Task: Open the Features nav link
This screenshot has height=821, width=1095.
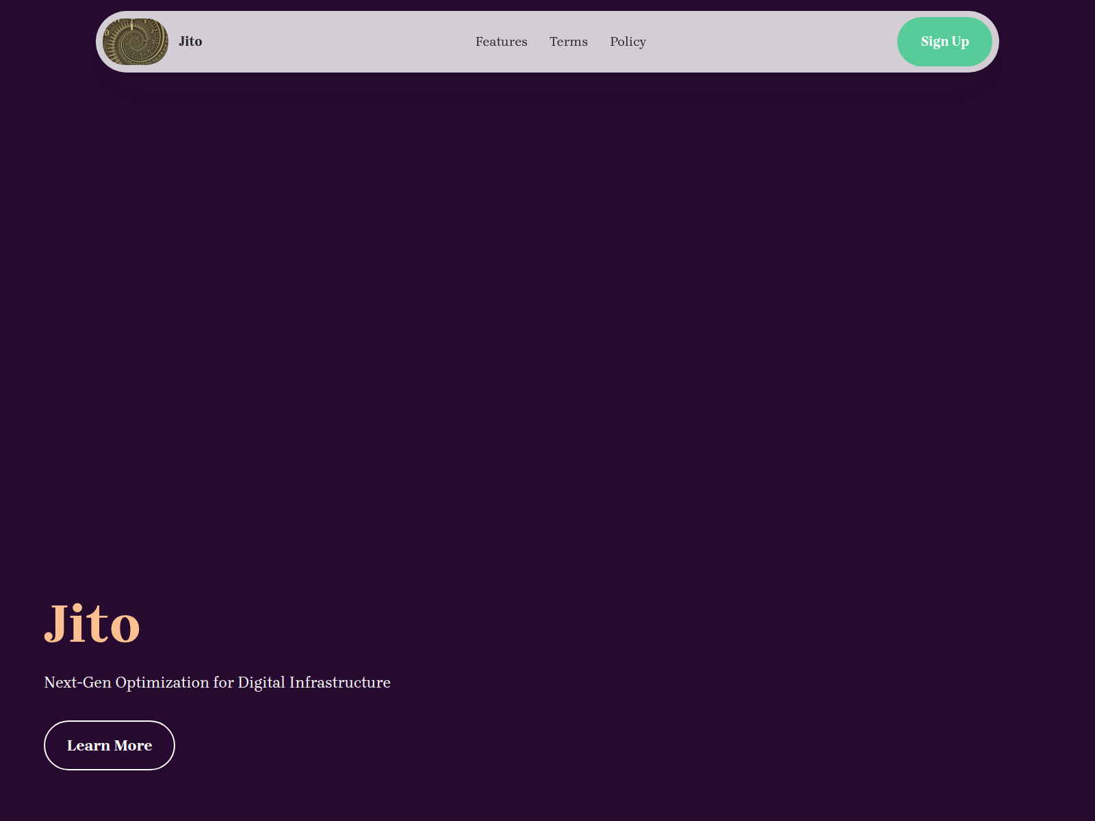Action: (x=502, y=42)
